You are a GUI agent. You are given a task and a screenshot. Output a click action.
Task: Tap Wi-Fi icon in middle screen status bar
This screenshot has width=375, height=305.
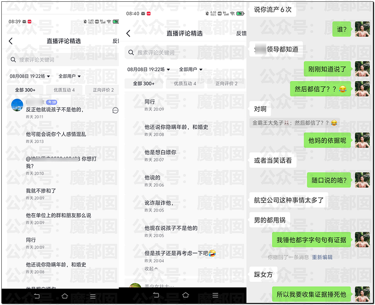pyautogui.click(x=232, y=14)
